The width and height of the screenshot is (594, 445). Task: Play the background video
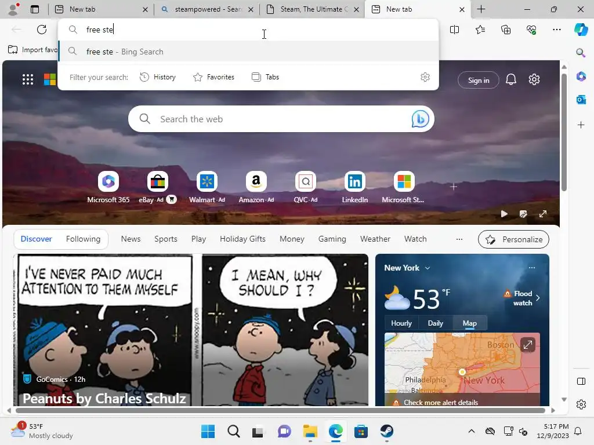click(504, 214)
